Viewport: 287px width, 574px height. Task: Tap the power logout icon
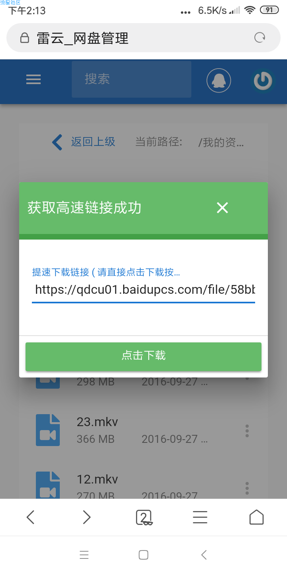pyautogui.click(x=263, y=81)
